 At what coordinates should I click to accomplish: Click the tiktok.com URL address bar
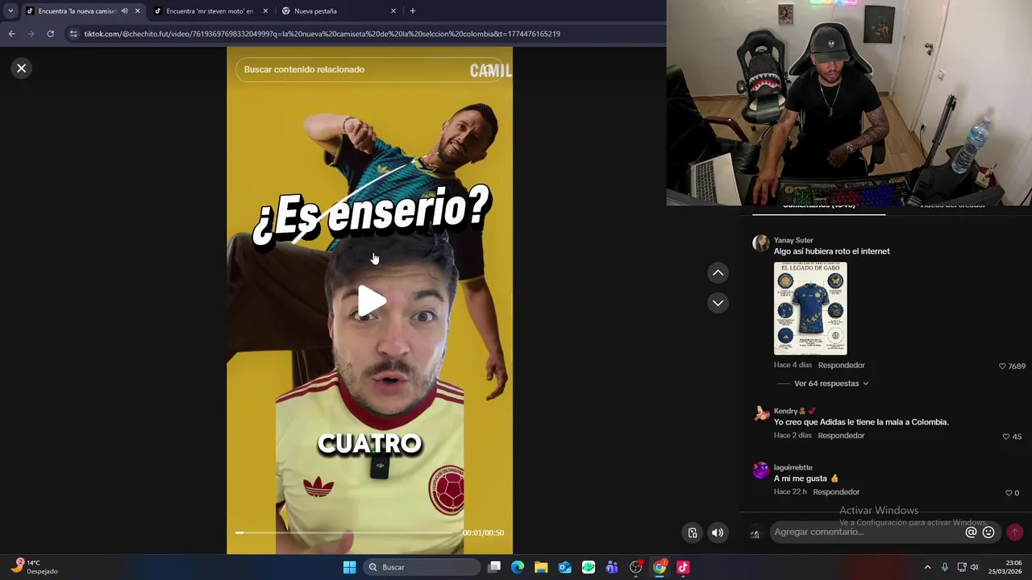(322, 34)
